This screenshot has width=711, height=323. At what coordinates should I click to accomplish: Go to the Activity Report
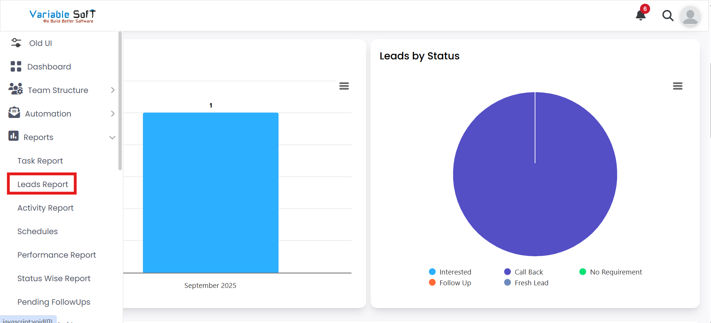click(x=45, y=208)
